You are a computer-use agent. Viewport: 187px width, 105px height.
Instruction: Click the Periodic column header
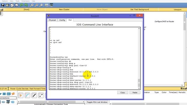click(182, 92)
